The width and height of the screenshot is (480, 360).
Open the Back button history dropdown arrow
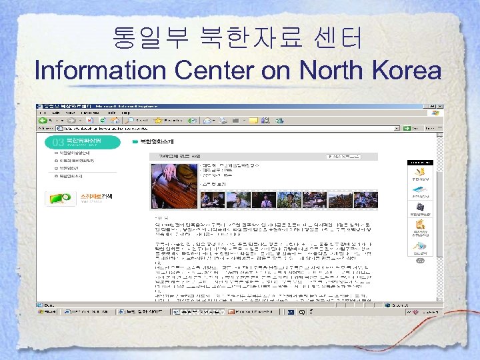(63, 121)
